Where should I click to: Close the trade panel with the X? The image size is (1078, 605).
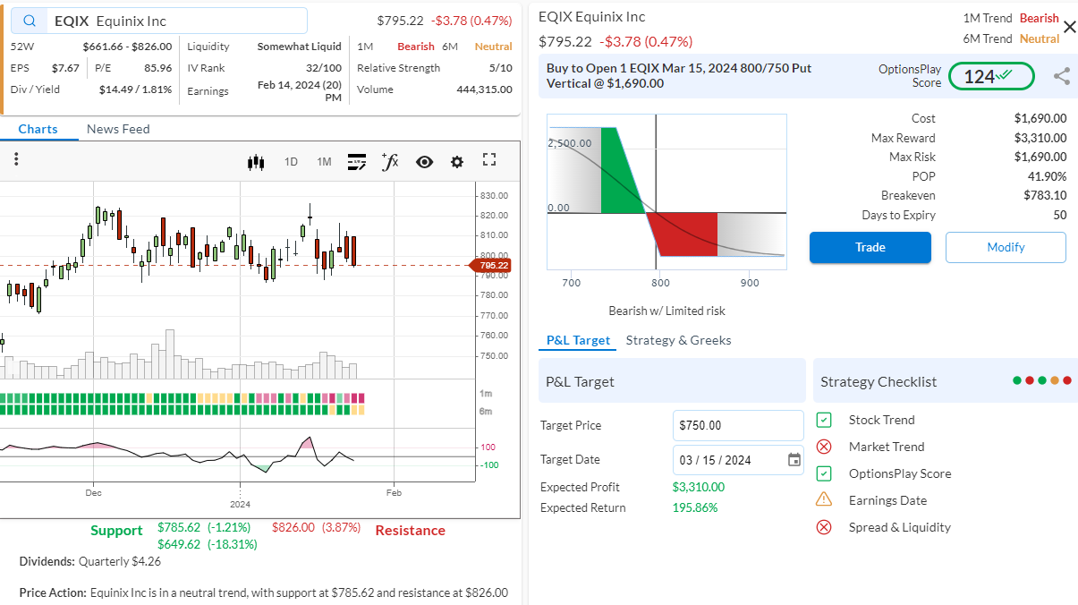[x=1069, y=27]
